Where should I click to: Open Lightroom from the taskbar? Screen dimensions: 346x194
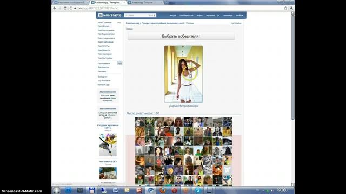[80, 190]
